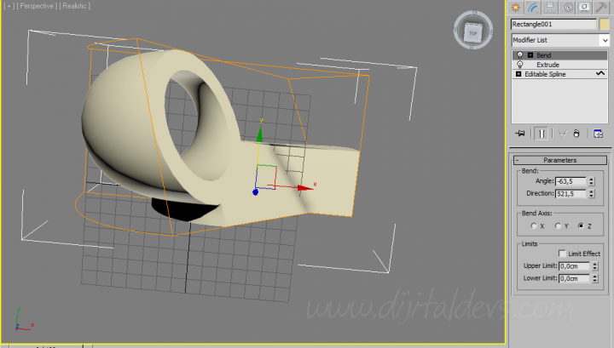Viewport: 614px width, 348px height.
Task: Click the gizmo red X axis arrow
Action: tap(304, 188)
